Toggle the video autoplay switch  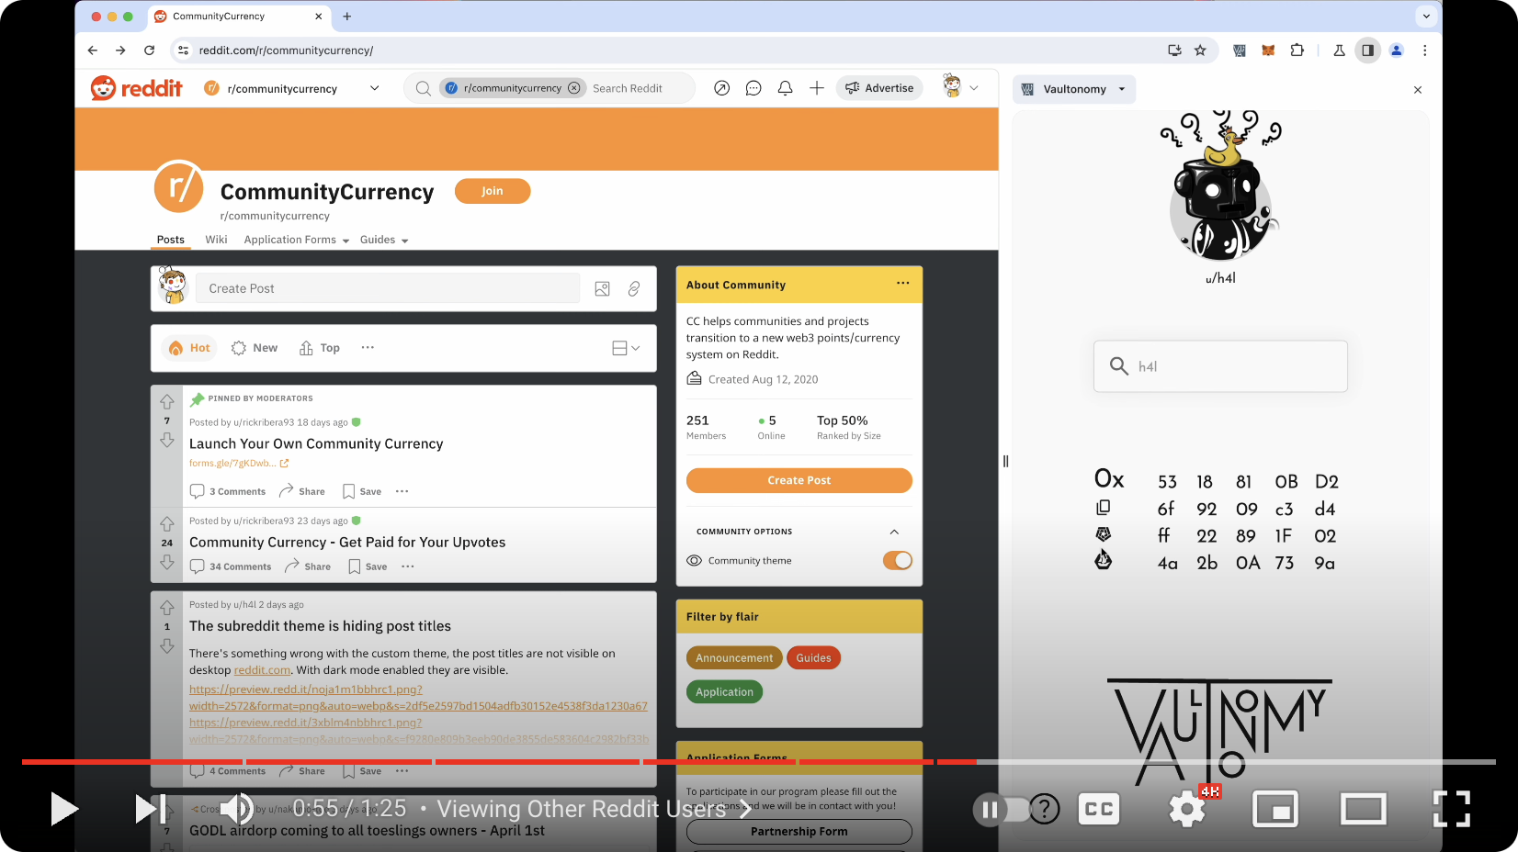pyautogui.click(x=1002, y=809)
